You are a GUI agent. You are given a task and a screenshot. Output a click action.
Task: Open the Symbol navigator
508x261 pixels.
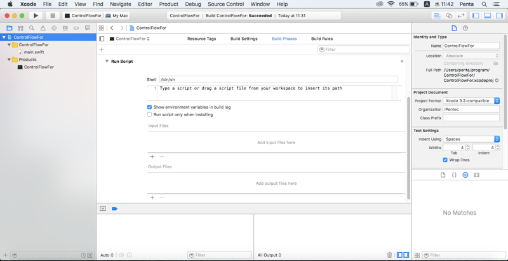[20, 28]
